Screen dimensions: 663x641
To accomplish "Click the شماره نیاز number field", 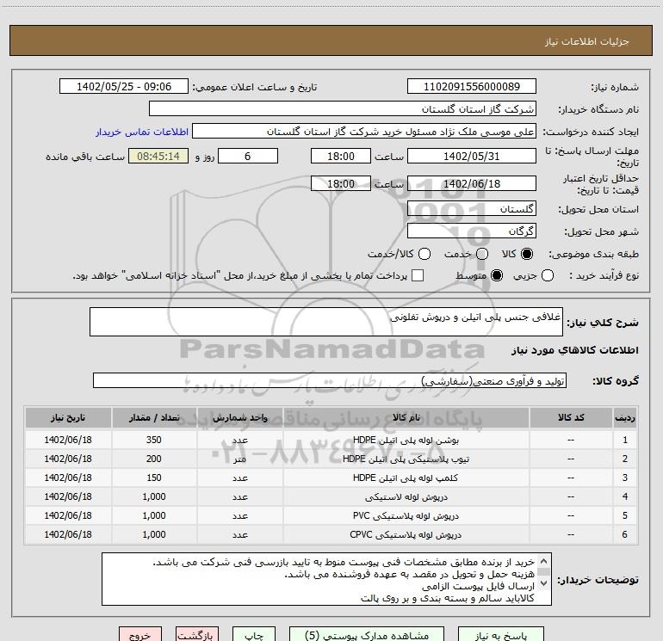I will tap(472, 86).
